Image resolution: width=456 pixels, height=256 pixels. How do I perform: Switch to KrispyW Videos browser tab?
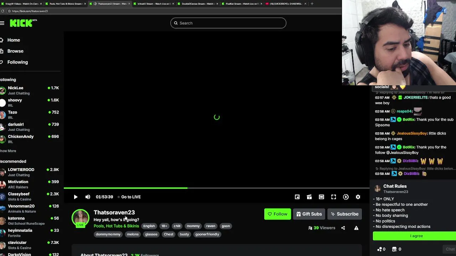21,4
